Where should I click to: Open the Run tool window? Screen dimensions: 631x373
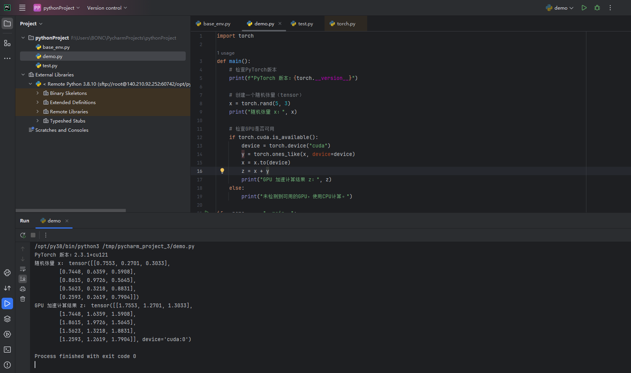click(x=7, y=303)
